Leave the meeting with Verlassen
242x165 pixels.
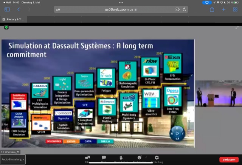(229, 160)
